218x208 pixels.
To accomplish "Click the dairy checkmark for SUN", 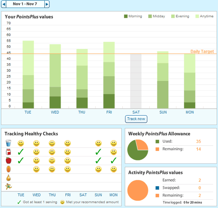I will point(98,152).
